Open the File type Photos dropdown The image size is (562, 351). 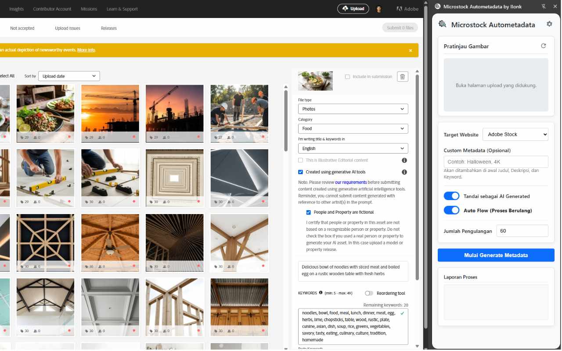click(353, 109)
